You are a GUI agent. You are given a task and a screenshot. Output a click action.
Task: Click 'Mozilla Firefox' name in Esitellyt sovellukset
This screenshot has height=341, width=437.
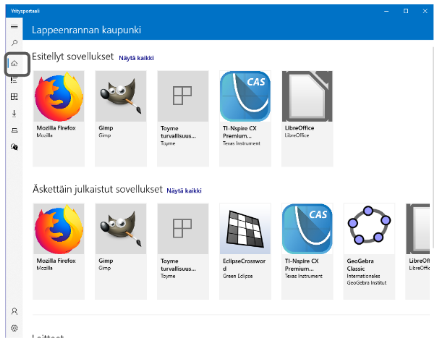(56, 128)
